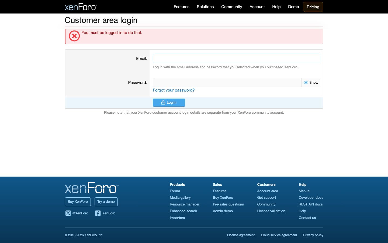
Task: Focus the Password input field
Action: coord(227,83)
